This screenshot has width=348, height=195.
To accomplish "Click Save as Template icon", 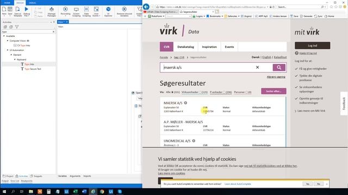I will point(18,11).
